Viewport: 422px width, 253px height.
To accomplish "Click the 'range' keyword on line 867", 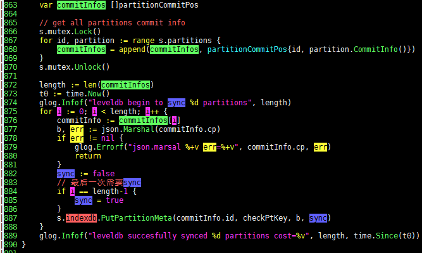I will [143, 41].
